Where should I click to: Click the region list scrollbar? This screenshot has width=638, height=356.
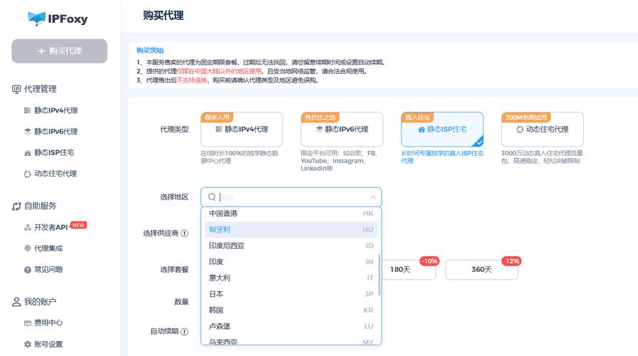click(x=380, y=275)
